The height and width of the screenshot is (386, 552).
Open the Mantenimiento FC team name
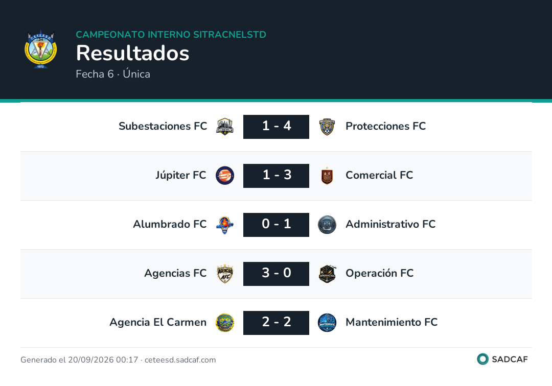(392, 322)
